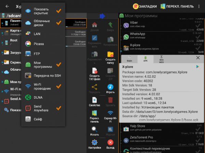This screenshot has height=153, width=205.
Task: Select FTP menu entry
Action: 43,54
